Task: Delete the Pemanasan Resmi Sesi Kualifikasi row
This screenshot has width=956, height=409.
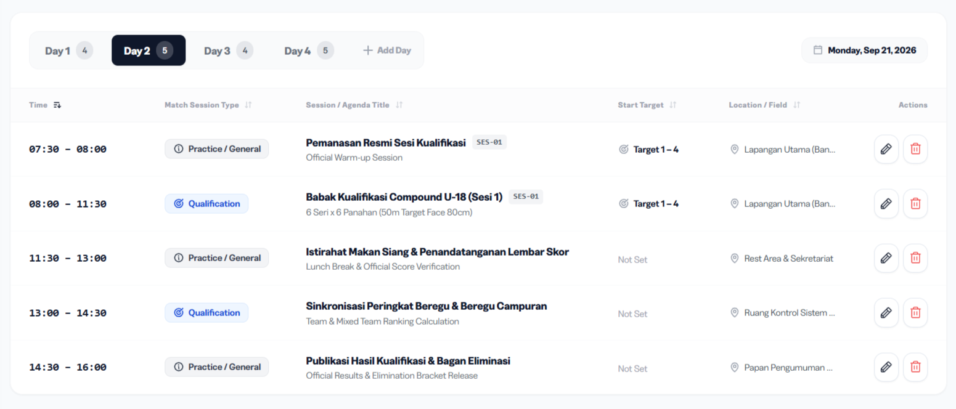Action: pyautogui.click(x=915, y=149)
